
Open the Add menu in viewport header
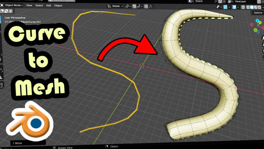(49, 6)
